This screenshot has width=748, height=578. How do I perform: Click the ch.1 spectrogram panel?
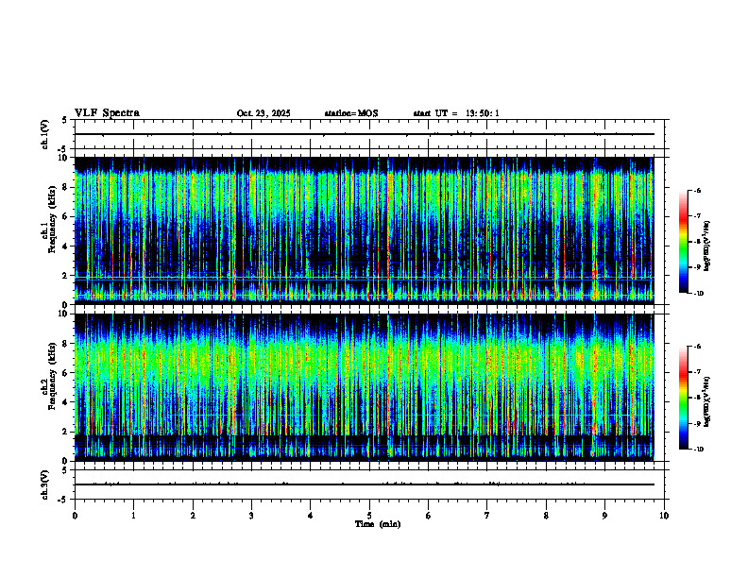pos(364,230)
